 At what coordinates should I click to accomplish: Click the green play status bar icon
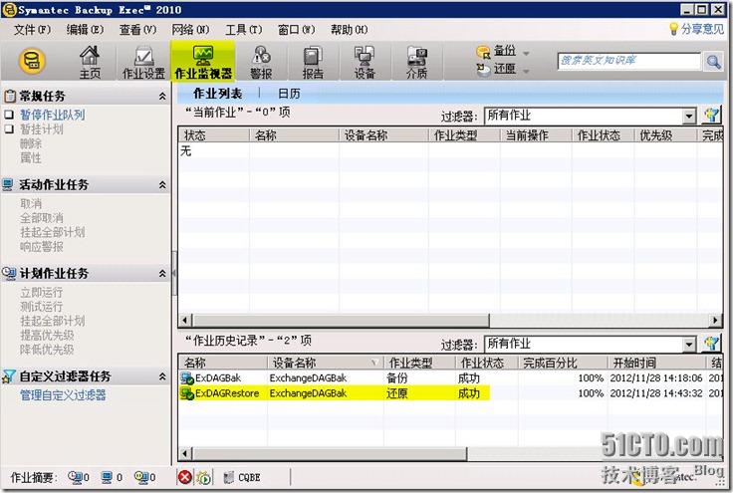[204, 478]
